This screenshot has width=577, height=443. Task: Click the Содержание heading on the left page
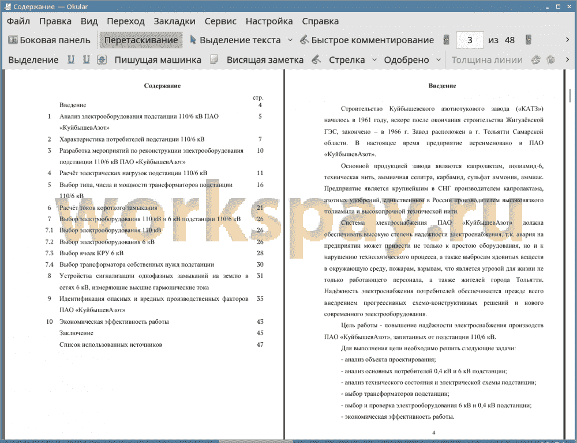[162, 86]
